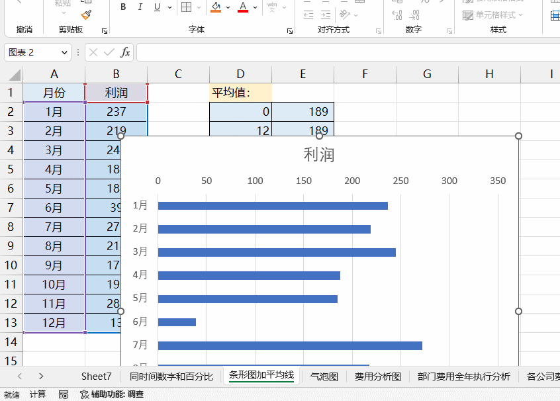Switch to the Sheet7 tab
The image size is (560, 401).
(x=97, y=377)
